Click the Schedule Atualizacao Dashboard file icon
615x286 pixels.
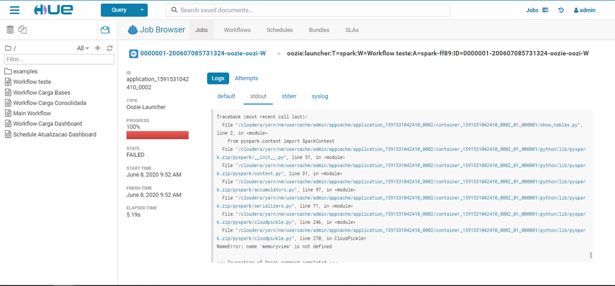tap(8, 134)
